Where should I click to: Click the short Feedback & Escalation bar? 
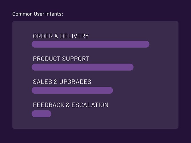(x=41, y=114)
